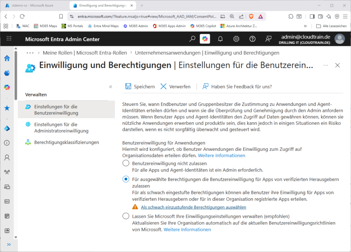Open more options ellipsis beside page title
Image resolution: width=351 pixels, height=252 pixels.
point(326,65)
